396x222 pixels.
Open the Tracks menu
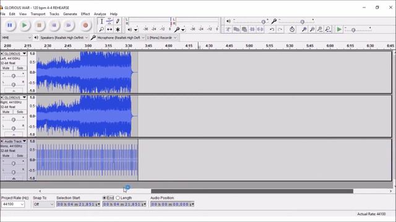click(x=54, y=14)
